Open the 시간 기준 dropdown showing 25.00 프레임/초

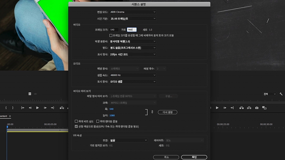tap(133, 19)
